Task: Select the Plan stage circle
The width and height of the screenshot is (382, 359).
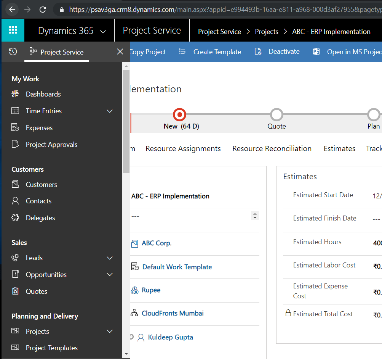Action: (374, 114)
